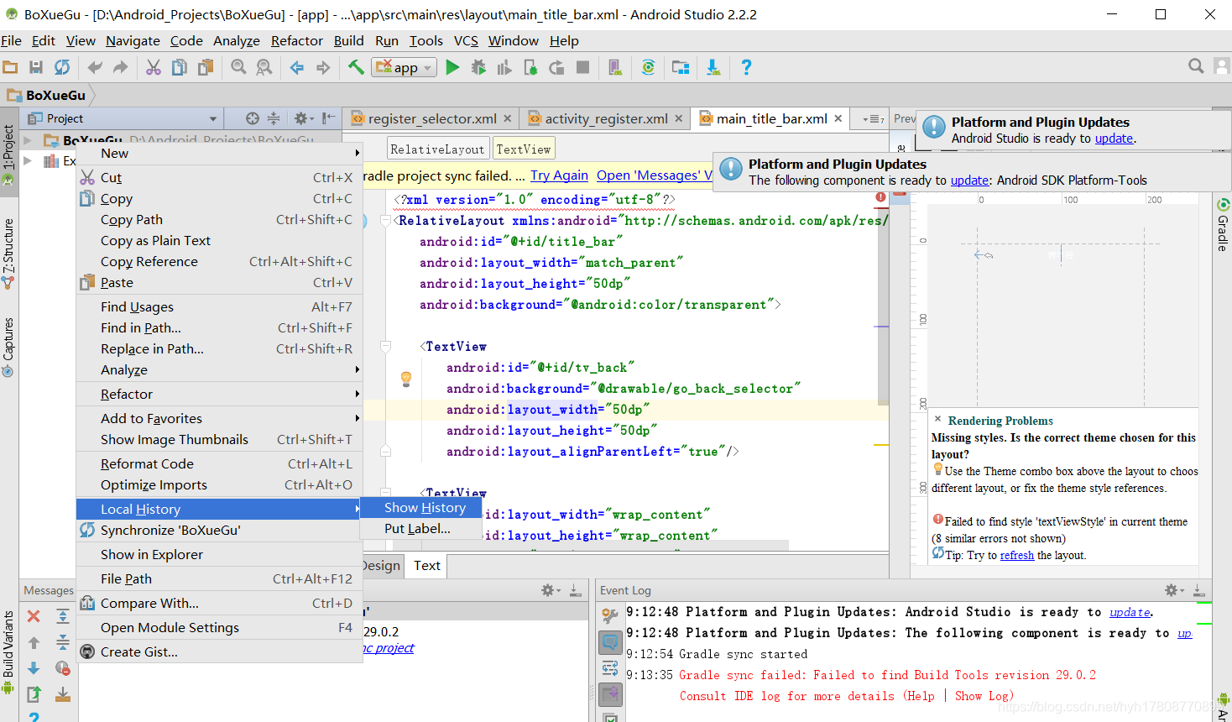Click the Help question mark toolbar icon
The height and width of the screenshot is (722, 1232).
[746, 67]
